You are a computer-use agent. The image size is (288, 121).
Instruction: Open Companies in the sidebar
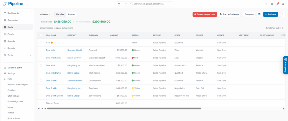click(x=13, y=20)
